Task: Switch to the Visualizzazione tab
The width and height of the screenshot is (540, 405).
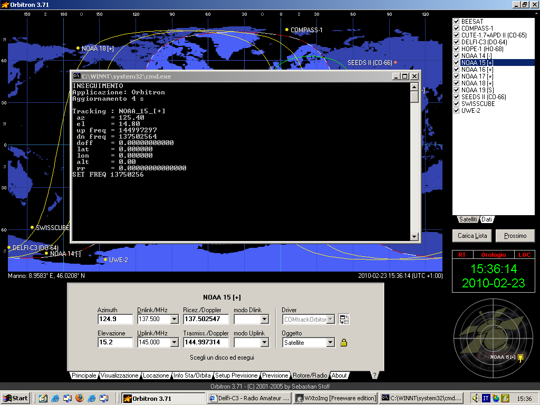Action: (x=119, y=375)
